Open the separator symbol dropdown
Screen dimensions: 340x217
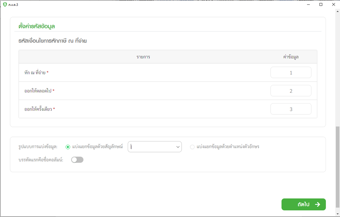coord(154,147)
